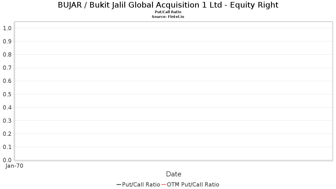Click the 1.0 y-axis label

point(7,28)
